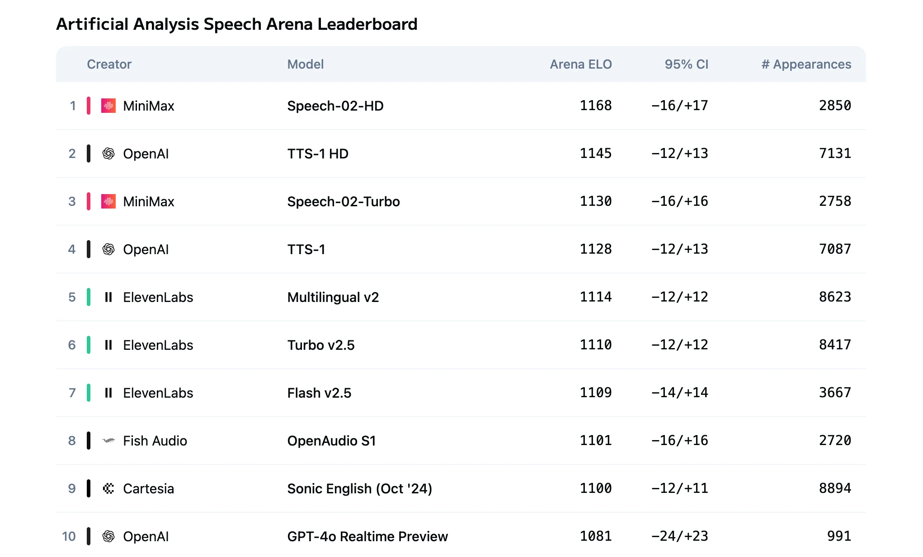The image size is (923, 557).
Task: Select the OpenAudio S1 model name
Action: point(331,441)
